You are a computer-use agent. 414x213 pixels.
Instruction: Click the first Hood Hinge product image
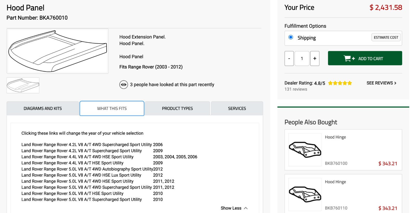tap(305, 150)
